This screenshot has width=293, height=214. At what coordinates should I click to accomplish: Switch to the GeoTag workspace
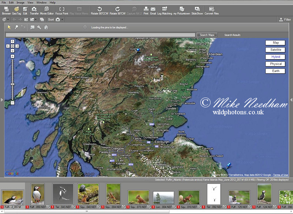pyautogui.click(x=16, y=11)
